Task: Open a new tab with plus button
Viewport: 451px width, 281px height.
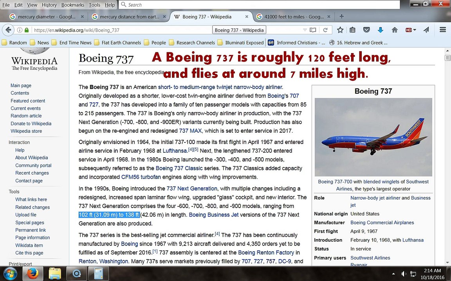Action: pos(341,16)
